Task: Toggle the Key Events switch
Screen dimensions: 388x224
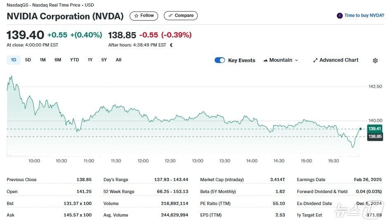Action: coord(220,60)
